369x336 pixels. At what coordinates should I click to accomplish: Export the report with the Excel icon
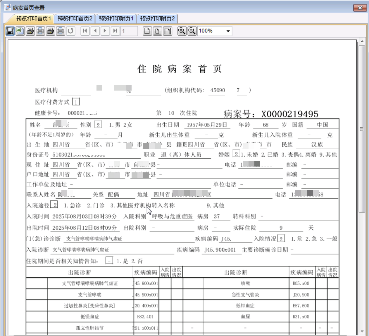pyautogui.click(x=20, y=31)
